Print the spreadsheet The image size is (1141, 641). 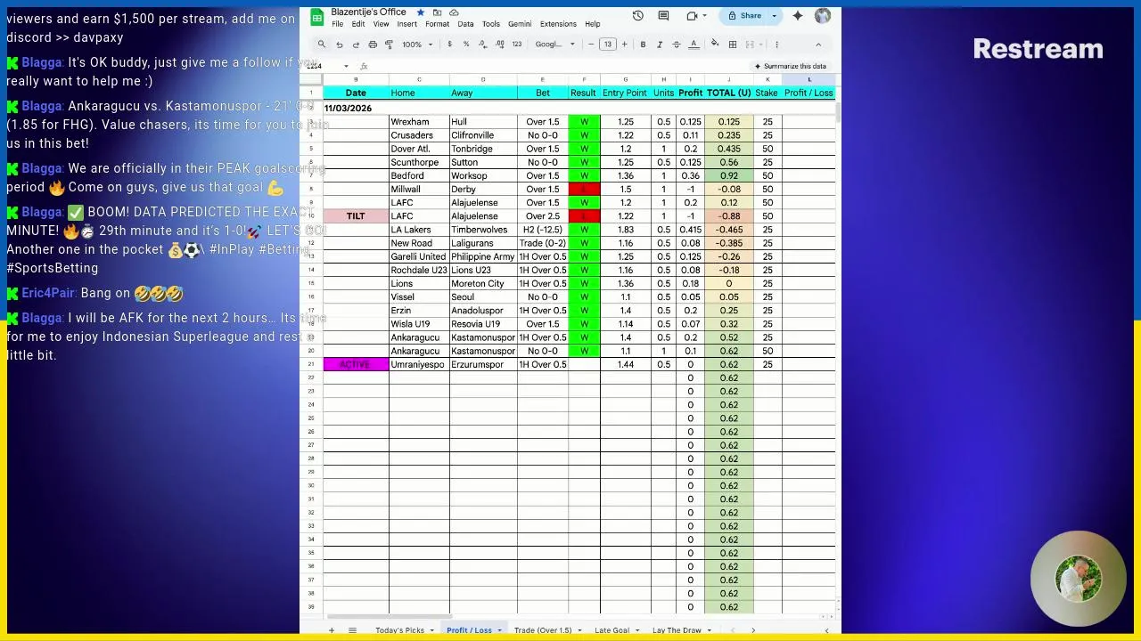[373, 45]
